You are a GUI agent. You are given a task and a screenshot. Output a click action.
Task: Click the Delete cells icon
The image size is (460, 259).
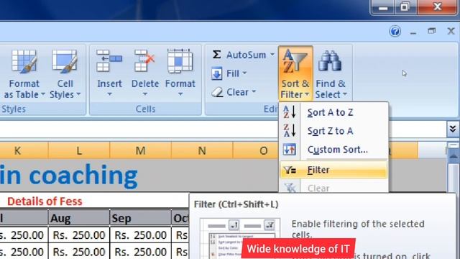pos(144,61)
